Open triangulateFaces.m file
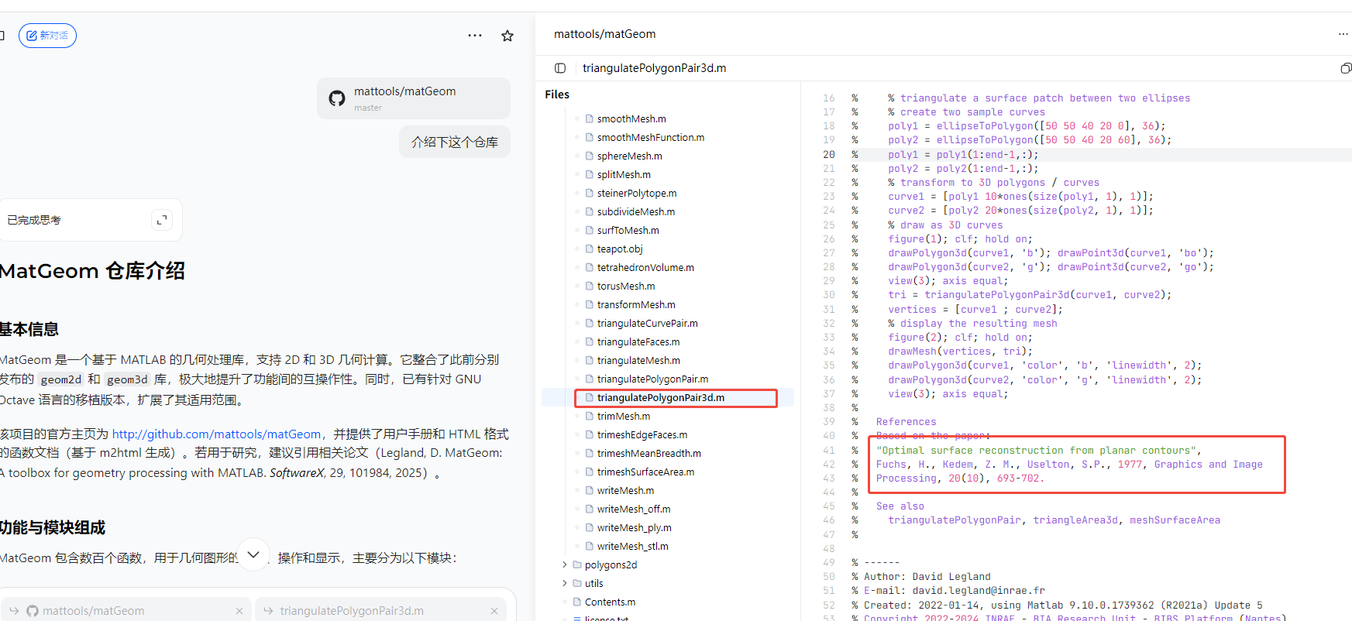The height and width of the screenshot is (621, 1352). coord(638,341)
